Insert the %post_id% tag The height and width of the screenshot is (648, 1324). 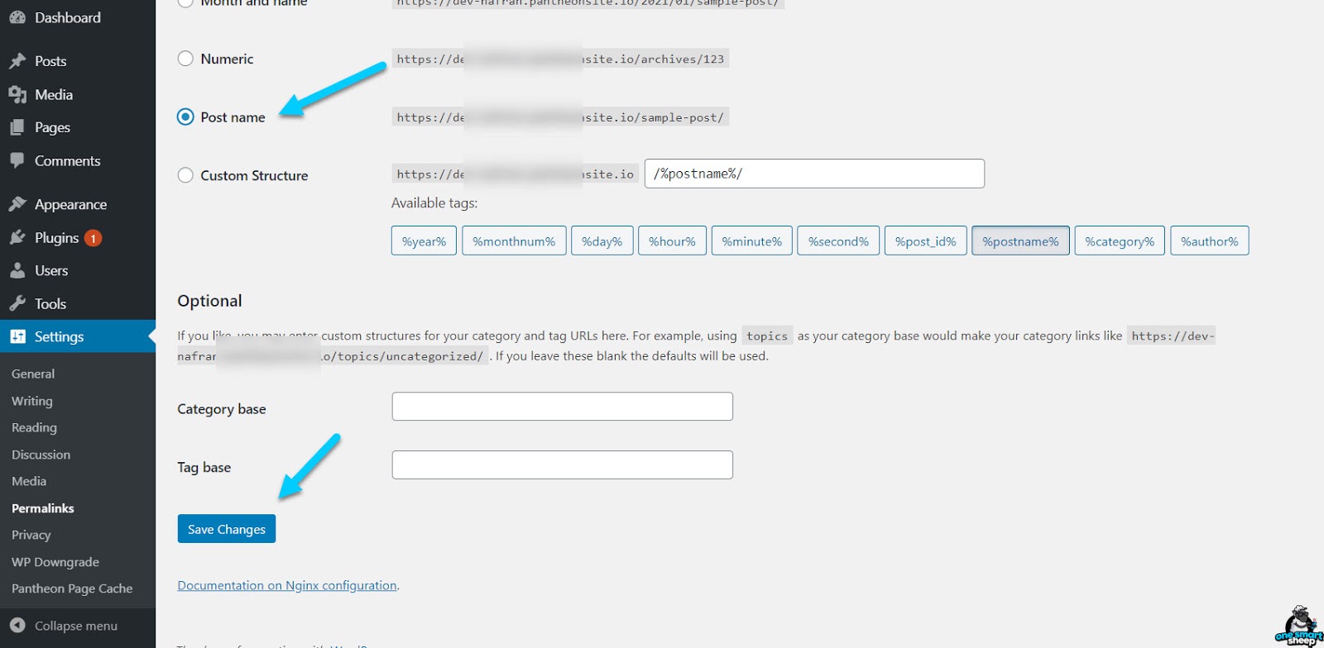[x=925, y=241]
